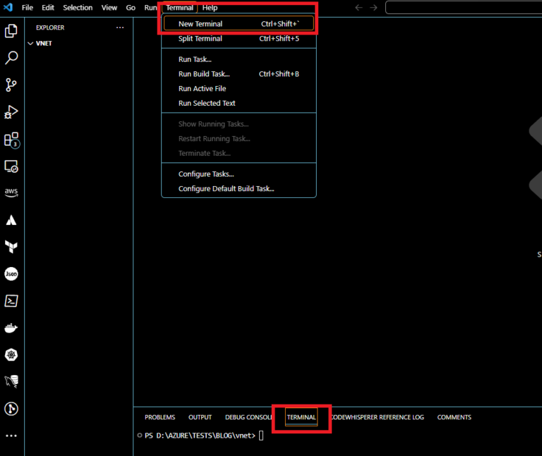
Task: Open the Terraform sidebar icon
Action: point(11,247)
